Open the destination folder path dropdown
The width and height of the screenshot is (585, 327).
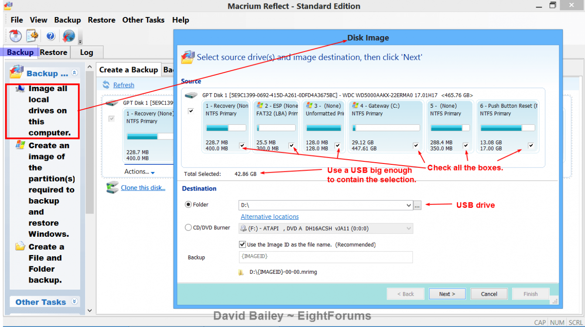[408, 205]
